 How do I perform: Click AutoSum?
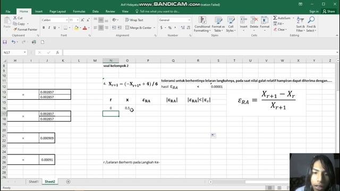tap(282, 18)
